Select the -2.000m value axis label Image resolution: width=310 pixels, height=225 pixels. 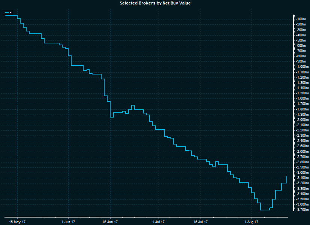(x=302, y=120)
